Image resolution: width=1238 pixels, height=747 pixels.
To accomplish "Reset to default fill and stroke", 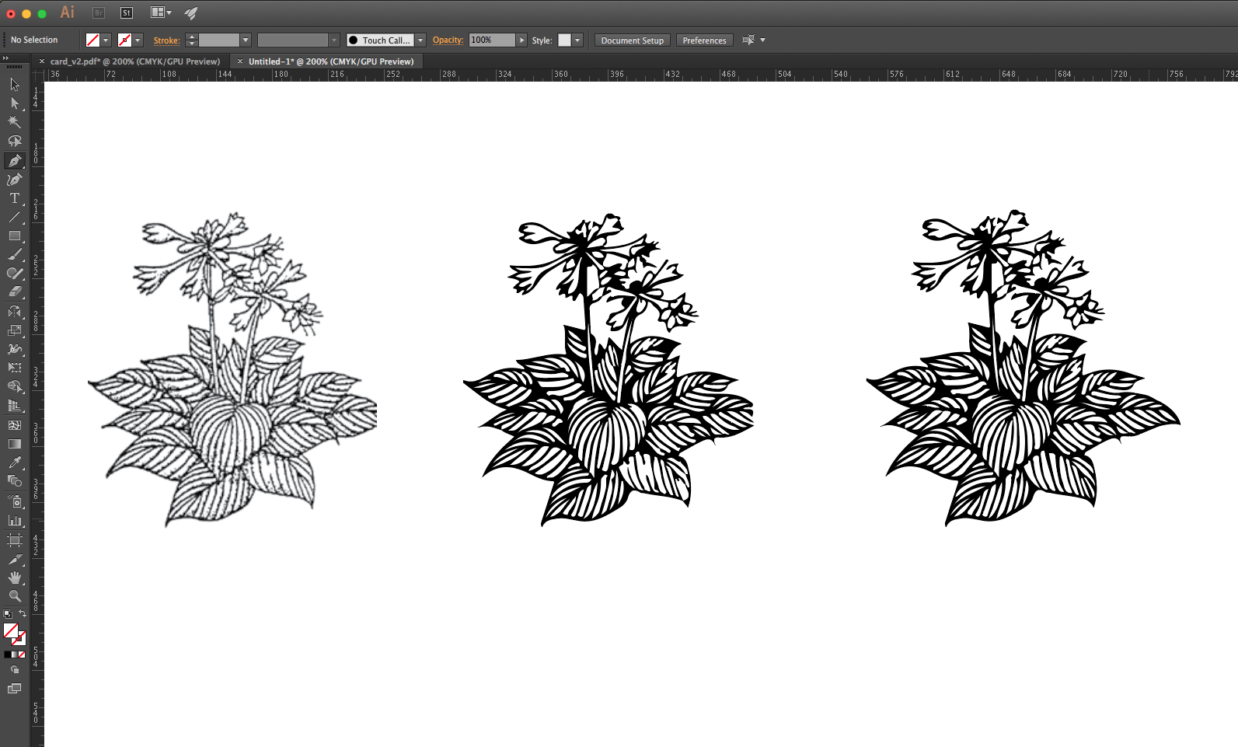I will click(x=7, y=613).
